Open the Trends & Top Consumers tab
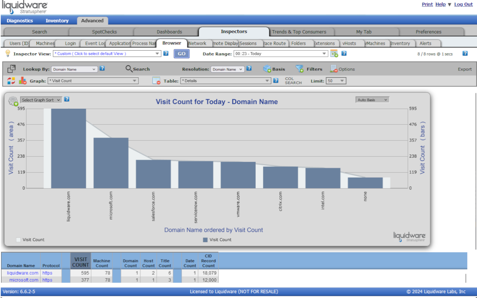 299,32
